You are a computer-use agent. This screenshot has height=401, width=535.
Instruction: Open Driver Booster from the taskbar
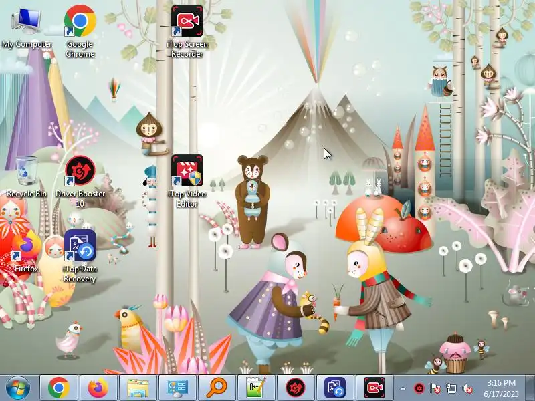point(296,388)
